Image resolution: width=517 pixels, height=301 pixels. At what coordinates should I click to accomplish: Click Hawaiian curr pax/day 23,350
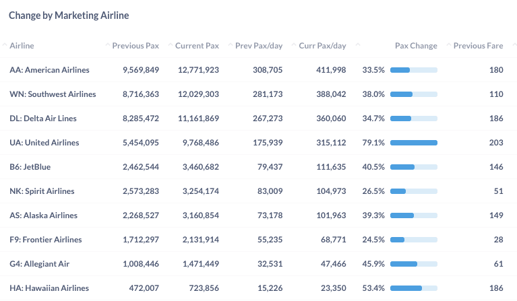click(334, 288)
